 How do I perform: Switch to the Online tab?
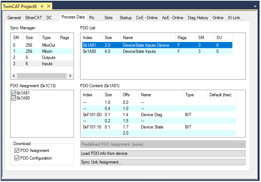point(218,18)
